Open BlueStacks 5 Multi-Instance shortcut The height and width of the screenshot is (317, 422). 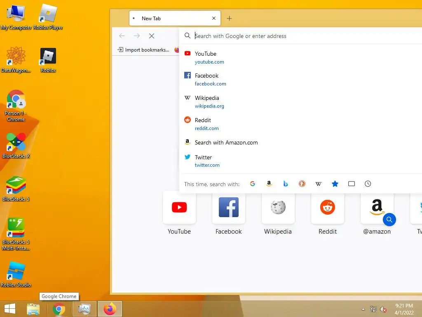coord(16,234)
